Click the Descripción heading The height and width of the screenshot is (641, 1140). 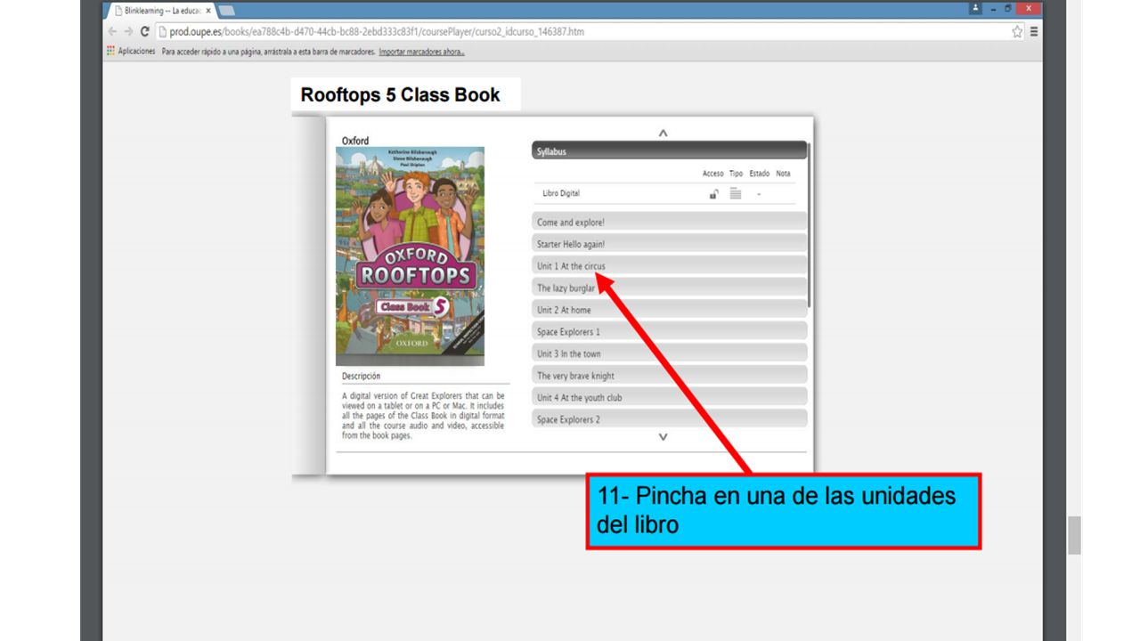click(361, 376)
